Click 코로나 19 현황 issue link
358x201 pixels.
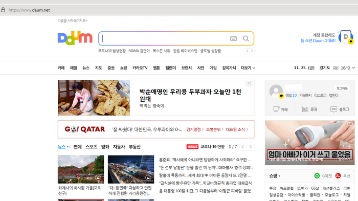pyautogui.click(x=212, y=147)
